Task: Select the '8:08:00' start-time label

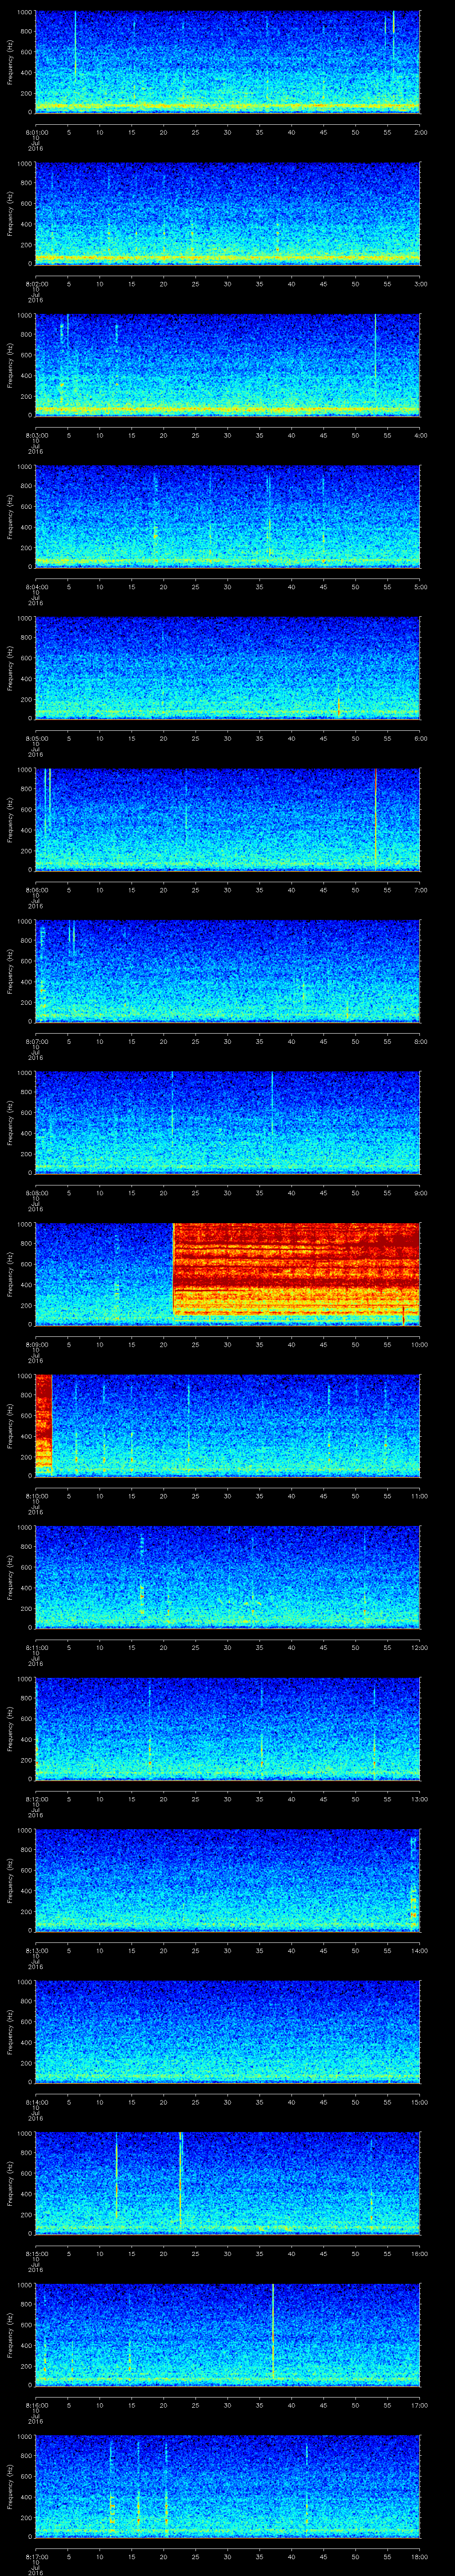Action: (x=36, y=1192)
